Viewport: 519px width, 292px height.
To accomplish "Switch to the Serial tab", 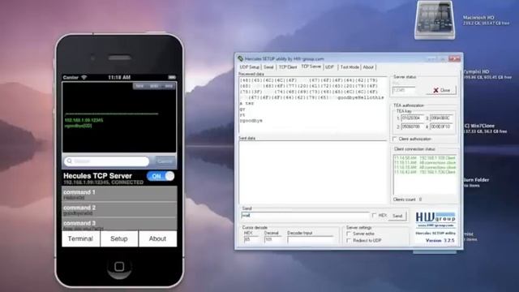I will 268,67.
